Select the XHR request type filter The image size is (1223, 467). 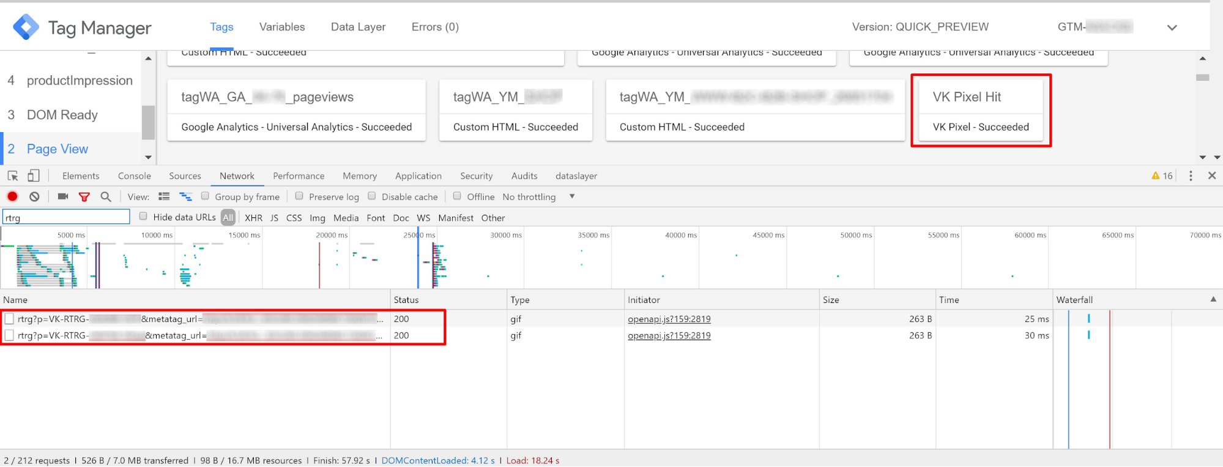tap(253, 218)
